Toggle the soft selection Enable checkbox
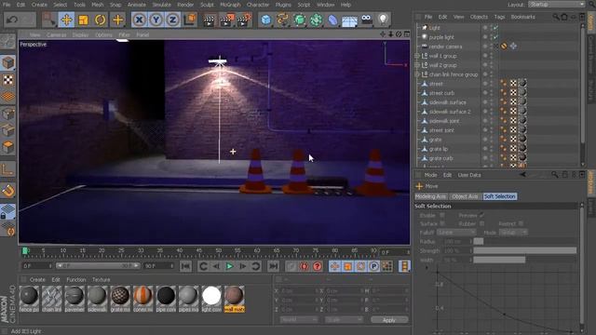 coord(442,215)
